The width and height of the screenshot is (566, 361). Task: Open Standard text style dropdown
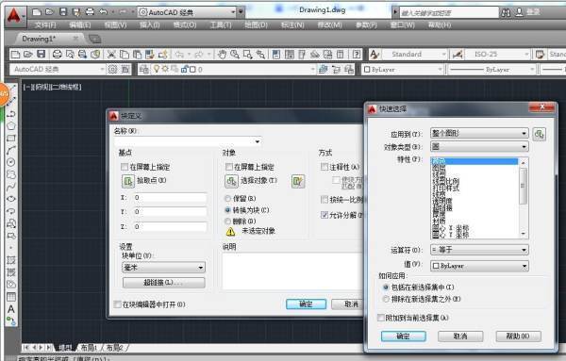pos(414,55)
